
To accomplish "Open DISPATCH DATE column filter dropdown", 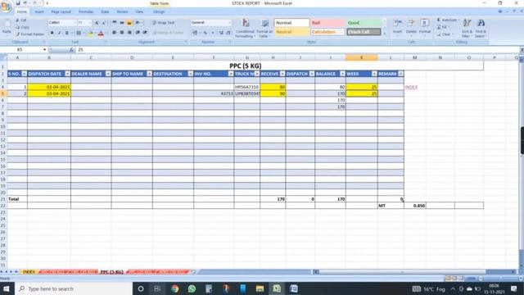I will click(67, 74).
